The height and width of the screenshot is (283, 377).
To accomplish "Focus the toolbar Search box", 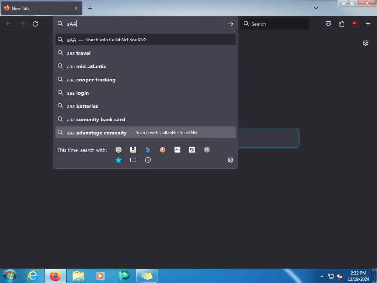I will (x=275, y=24).
